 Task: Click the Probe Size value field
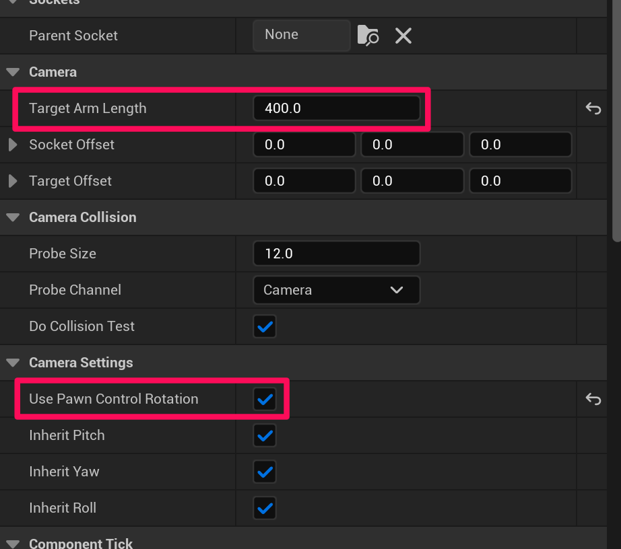337,254
